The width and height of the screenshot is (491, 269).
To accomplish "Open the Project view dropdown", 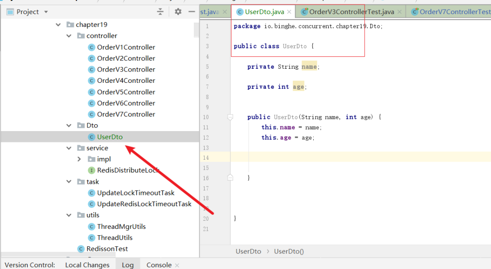I will click(46, 12).
